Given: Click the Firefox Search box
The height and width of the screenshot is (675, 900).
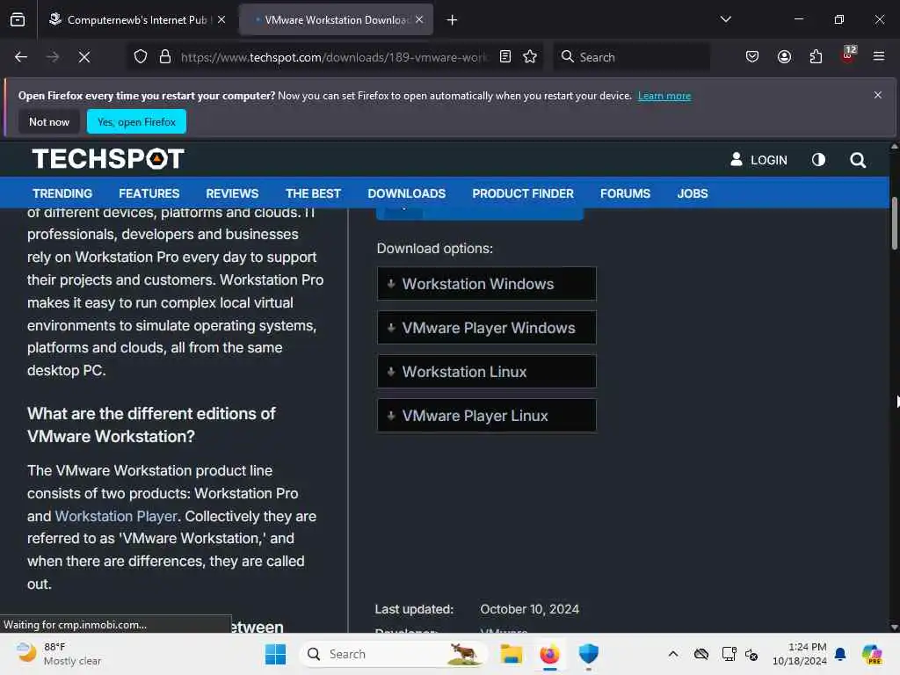Looking at the screenshot, I should [632, 57].
